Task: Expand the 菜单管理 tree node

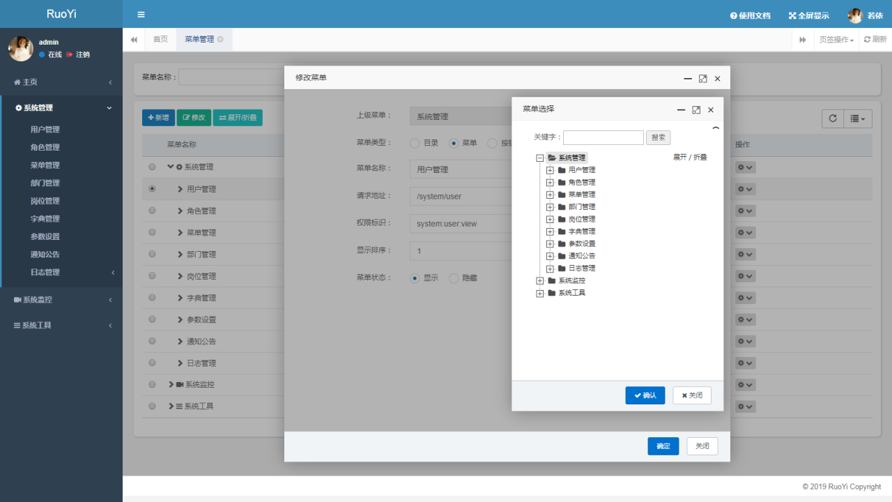Action: pos(550,195)
